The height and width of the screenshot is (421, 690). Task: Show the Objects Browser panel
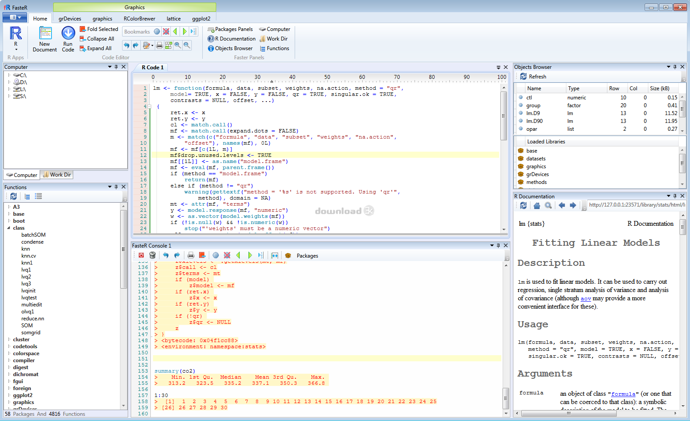coord(230,48)
